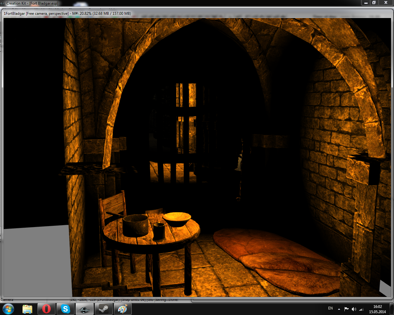Open the Action Center flag icon

[346, 309]
